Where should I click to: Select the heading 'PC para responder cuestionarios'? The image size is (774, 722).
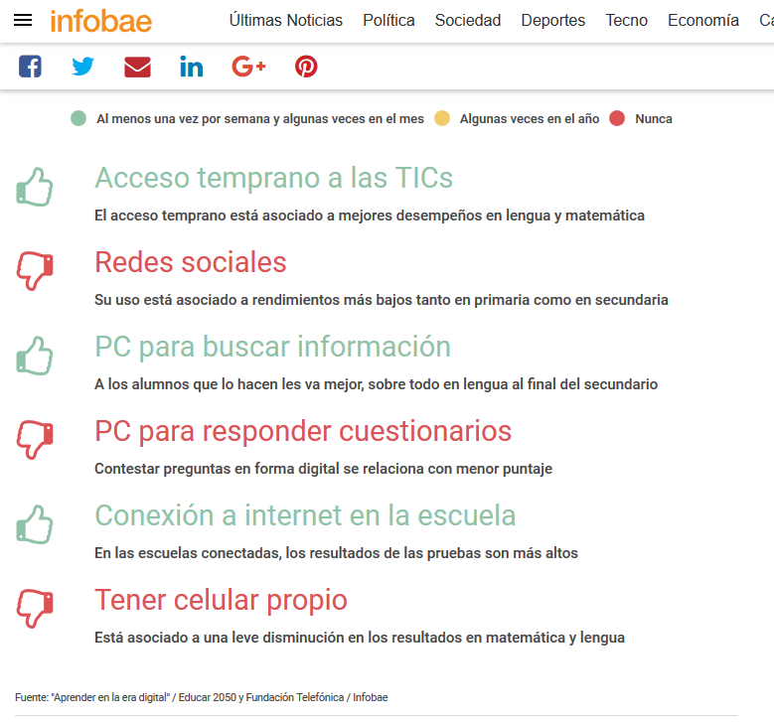tap(303, 431)
